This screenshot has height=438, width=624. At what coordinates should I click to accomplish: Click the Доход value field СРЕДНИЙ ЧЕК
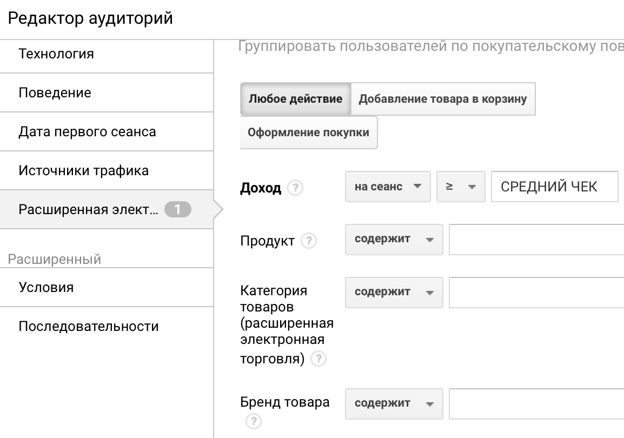(554, 187)
